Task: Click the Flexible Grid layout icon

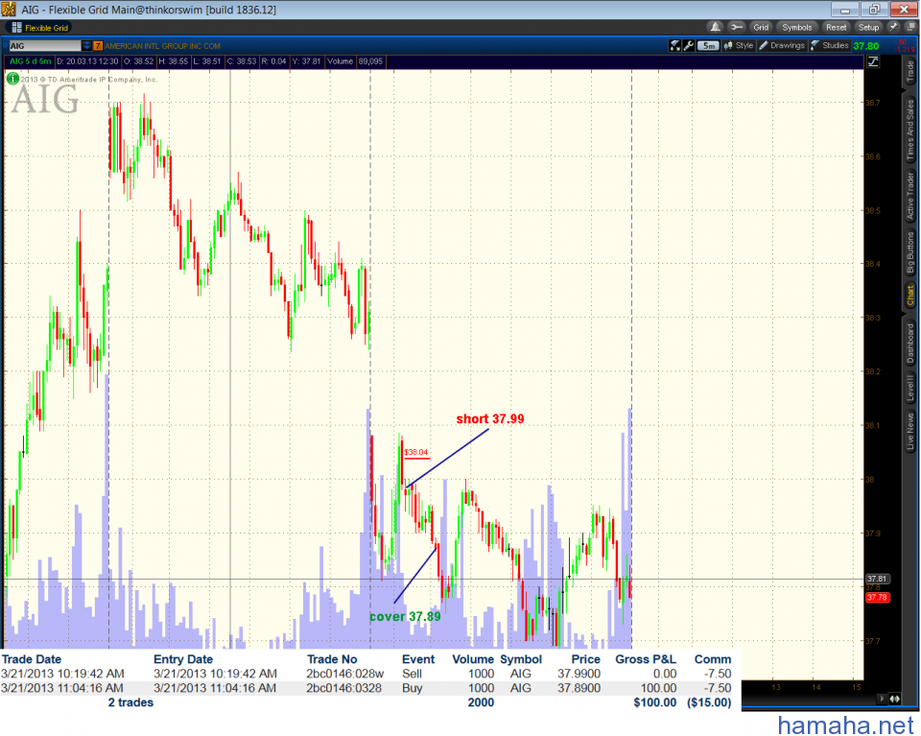Action: [x=16, y=27]
